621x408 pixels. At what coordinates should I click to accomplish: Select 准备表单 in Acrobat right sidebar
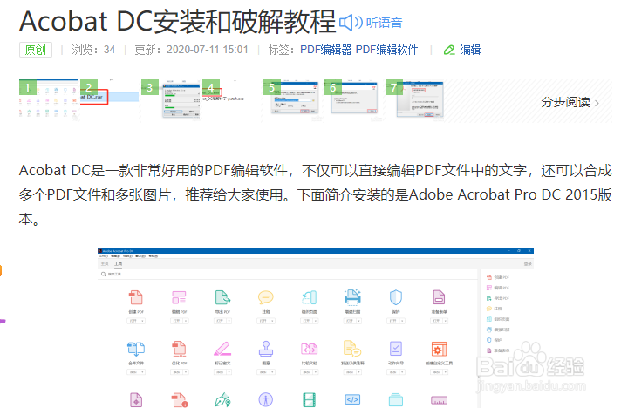(498, 350)
